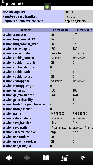
Task: Click the Directive column header
Action: [x=25, y=30]
